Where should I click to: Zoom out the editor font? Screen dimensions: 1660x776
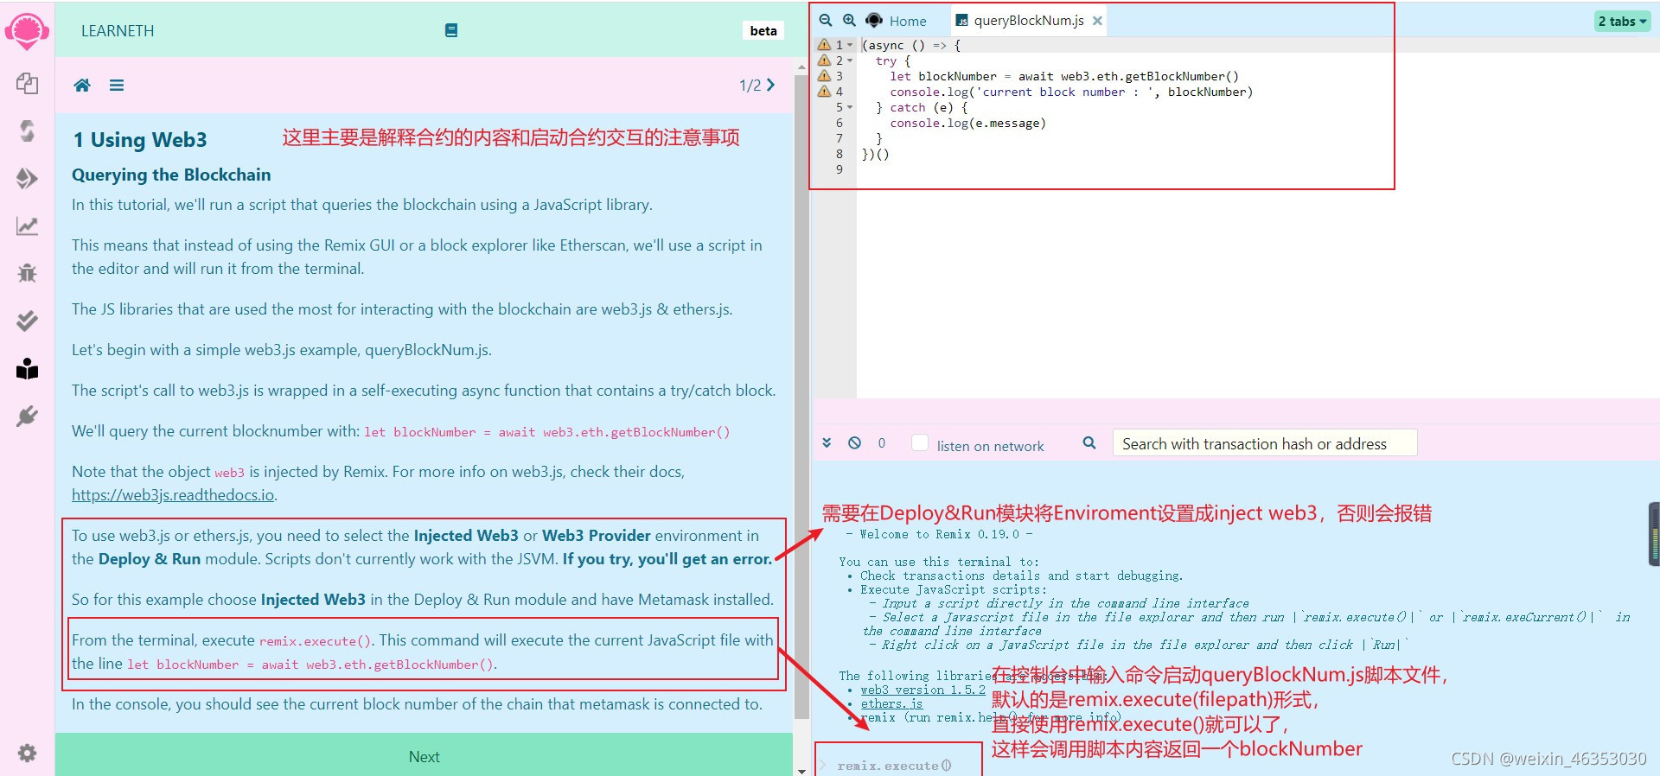click(826, 20)
